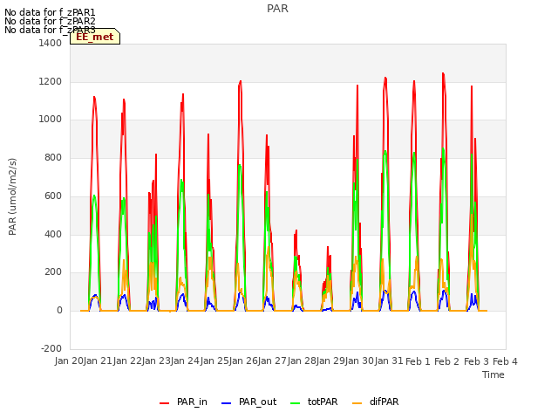The height and width of the screenshot is (419, 558).
Task: Click the Feb 2 x-axis date label
Action: click(447, 361)
